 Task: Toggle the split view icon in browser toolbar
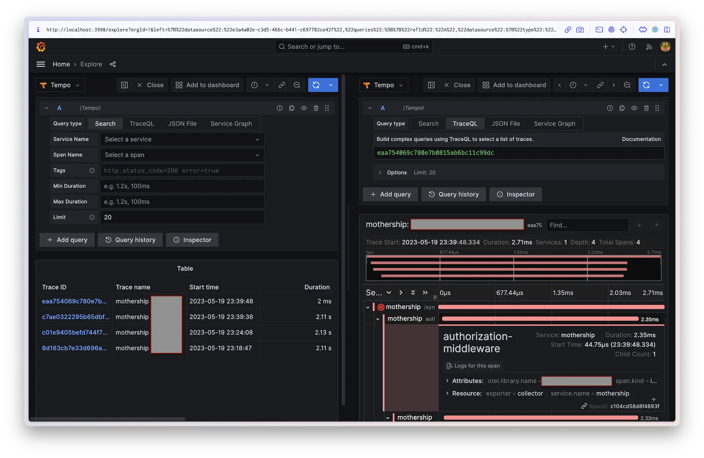click(667, 30)
